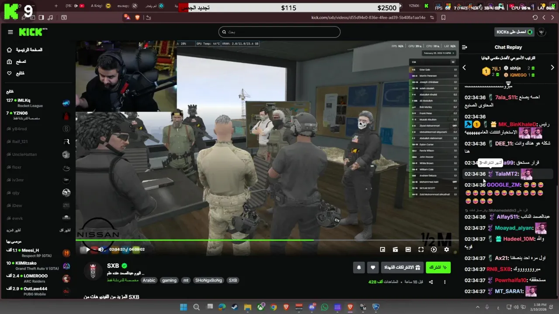Screen dimensions: 559x314
Task: Open SXB channel avatar
Action: [x=93, y=271]
